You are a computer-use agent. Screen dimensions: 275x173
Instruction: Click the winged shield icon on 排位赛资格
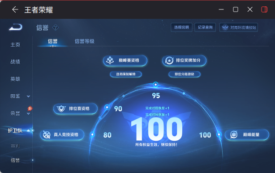click(x=61, y=108)
